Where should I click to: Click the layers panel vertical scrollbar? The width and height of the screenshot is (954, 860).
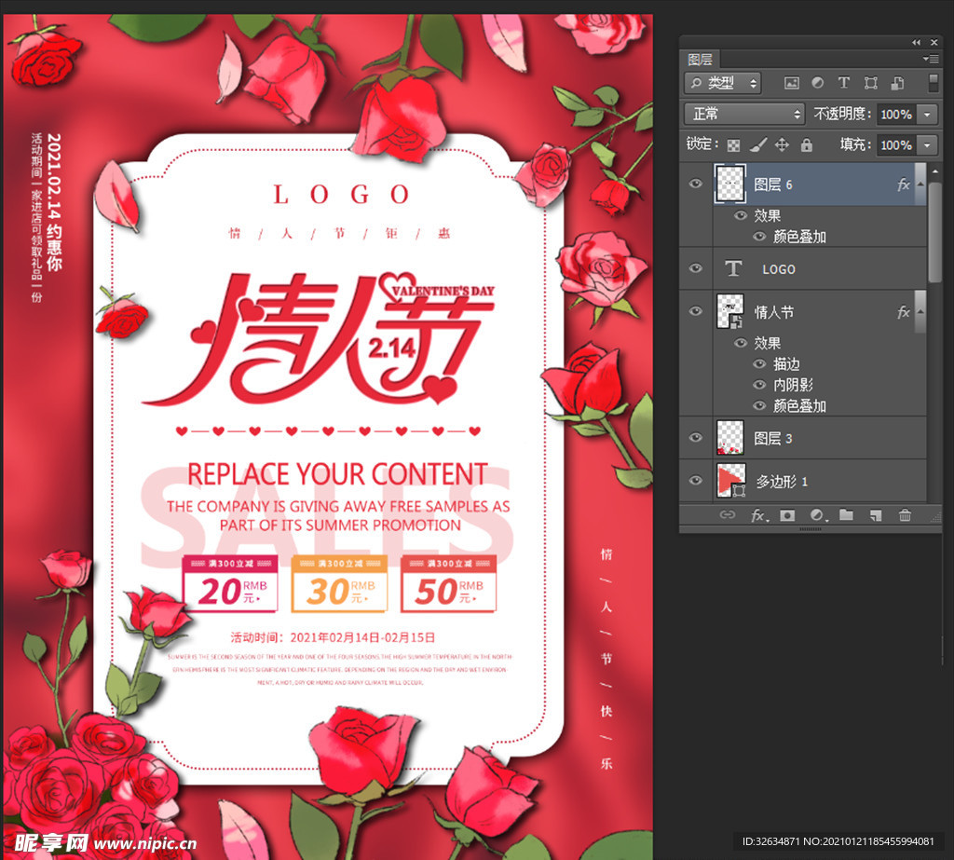934,231
